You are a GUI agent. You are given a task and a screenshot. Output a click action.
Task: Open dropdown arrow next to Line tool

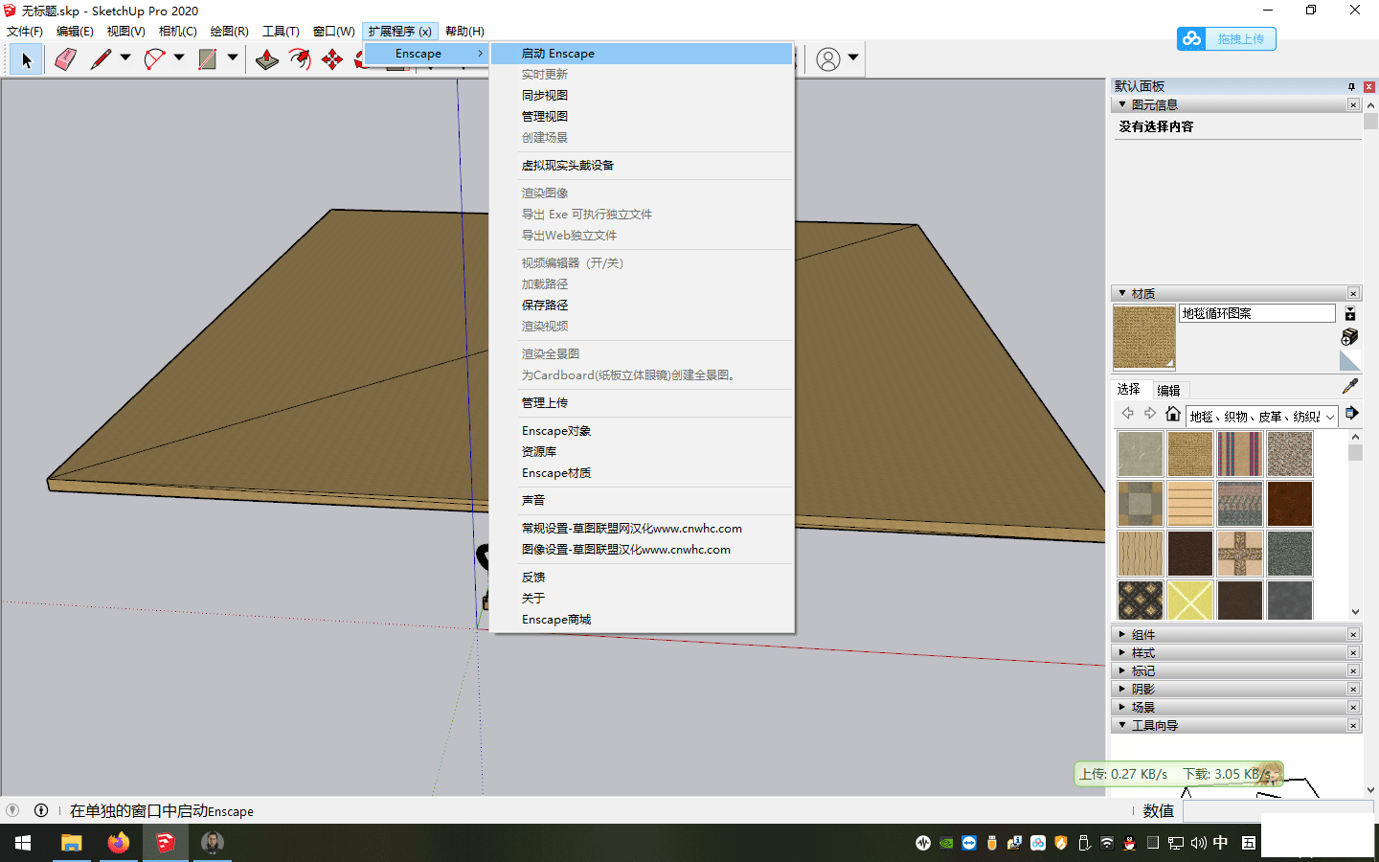pyautogui.click(x=125, y=57)
